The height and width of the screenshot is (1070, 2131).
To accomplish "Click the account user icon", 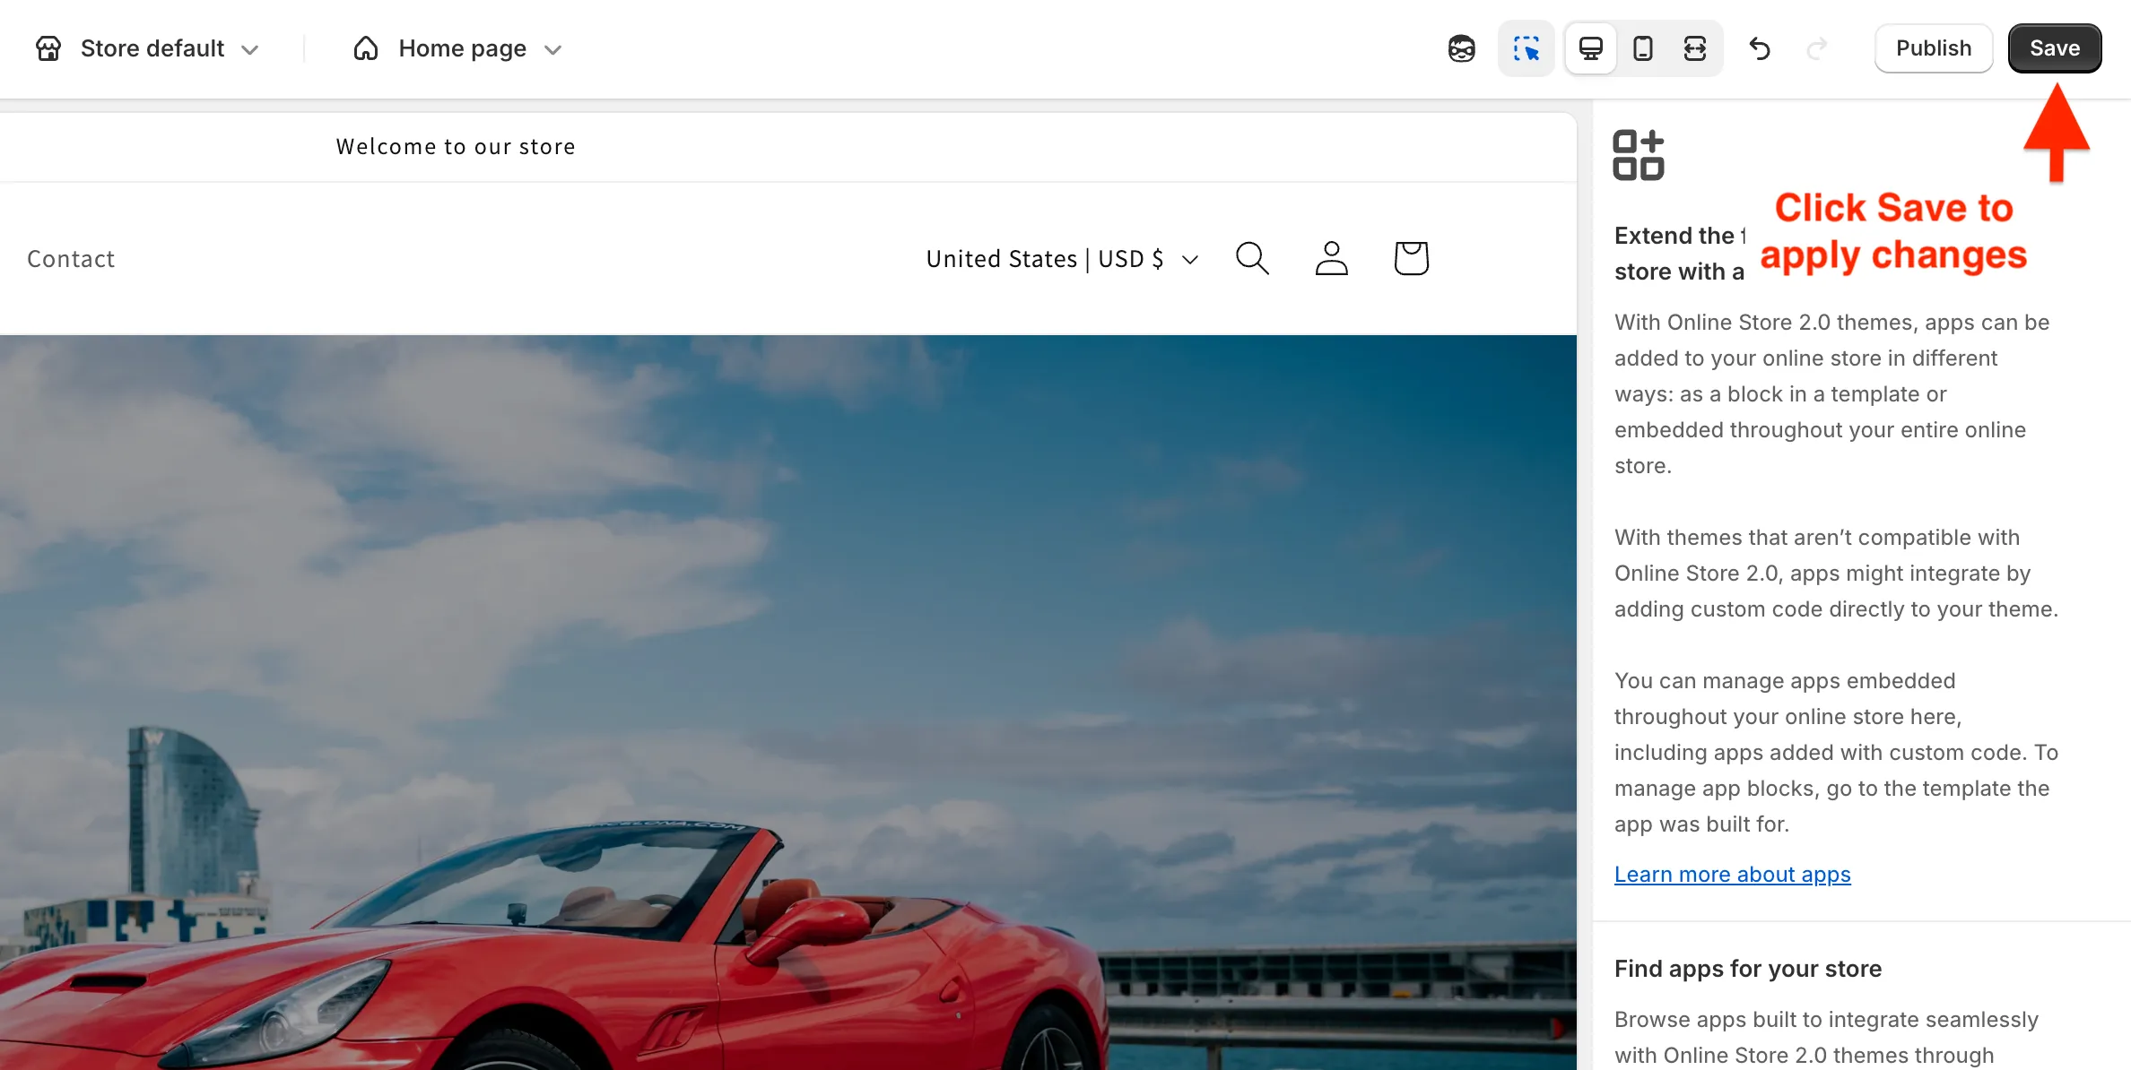I will 1331,259.
